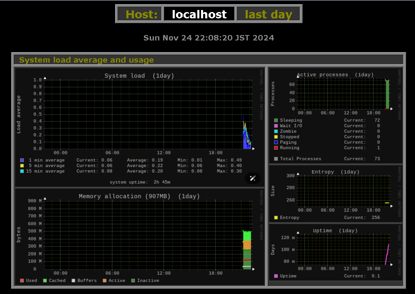The height and width of the screenshot is (294, 415).
Task: Click the 'Zombie' process legend label
Action: (x=288, y=131)
